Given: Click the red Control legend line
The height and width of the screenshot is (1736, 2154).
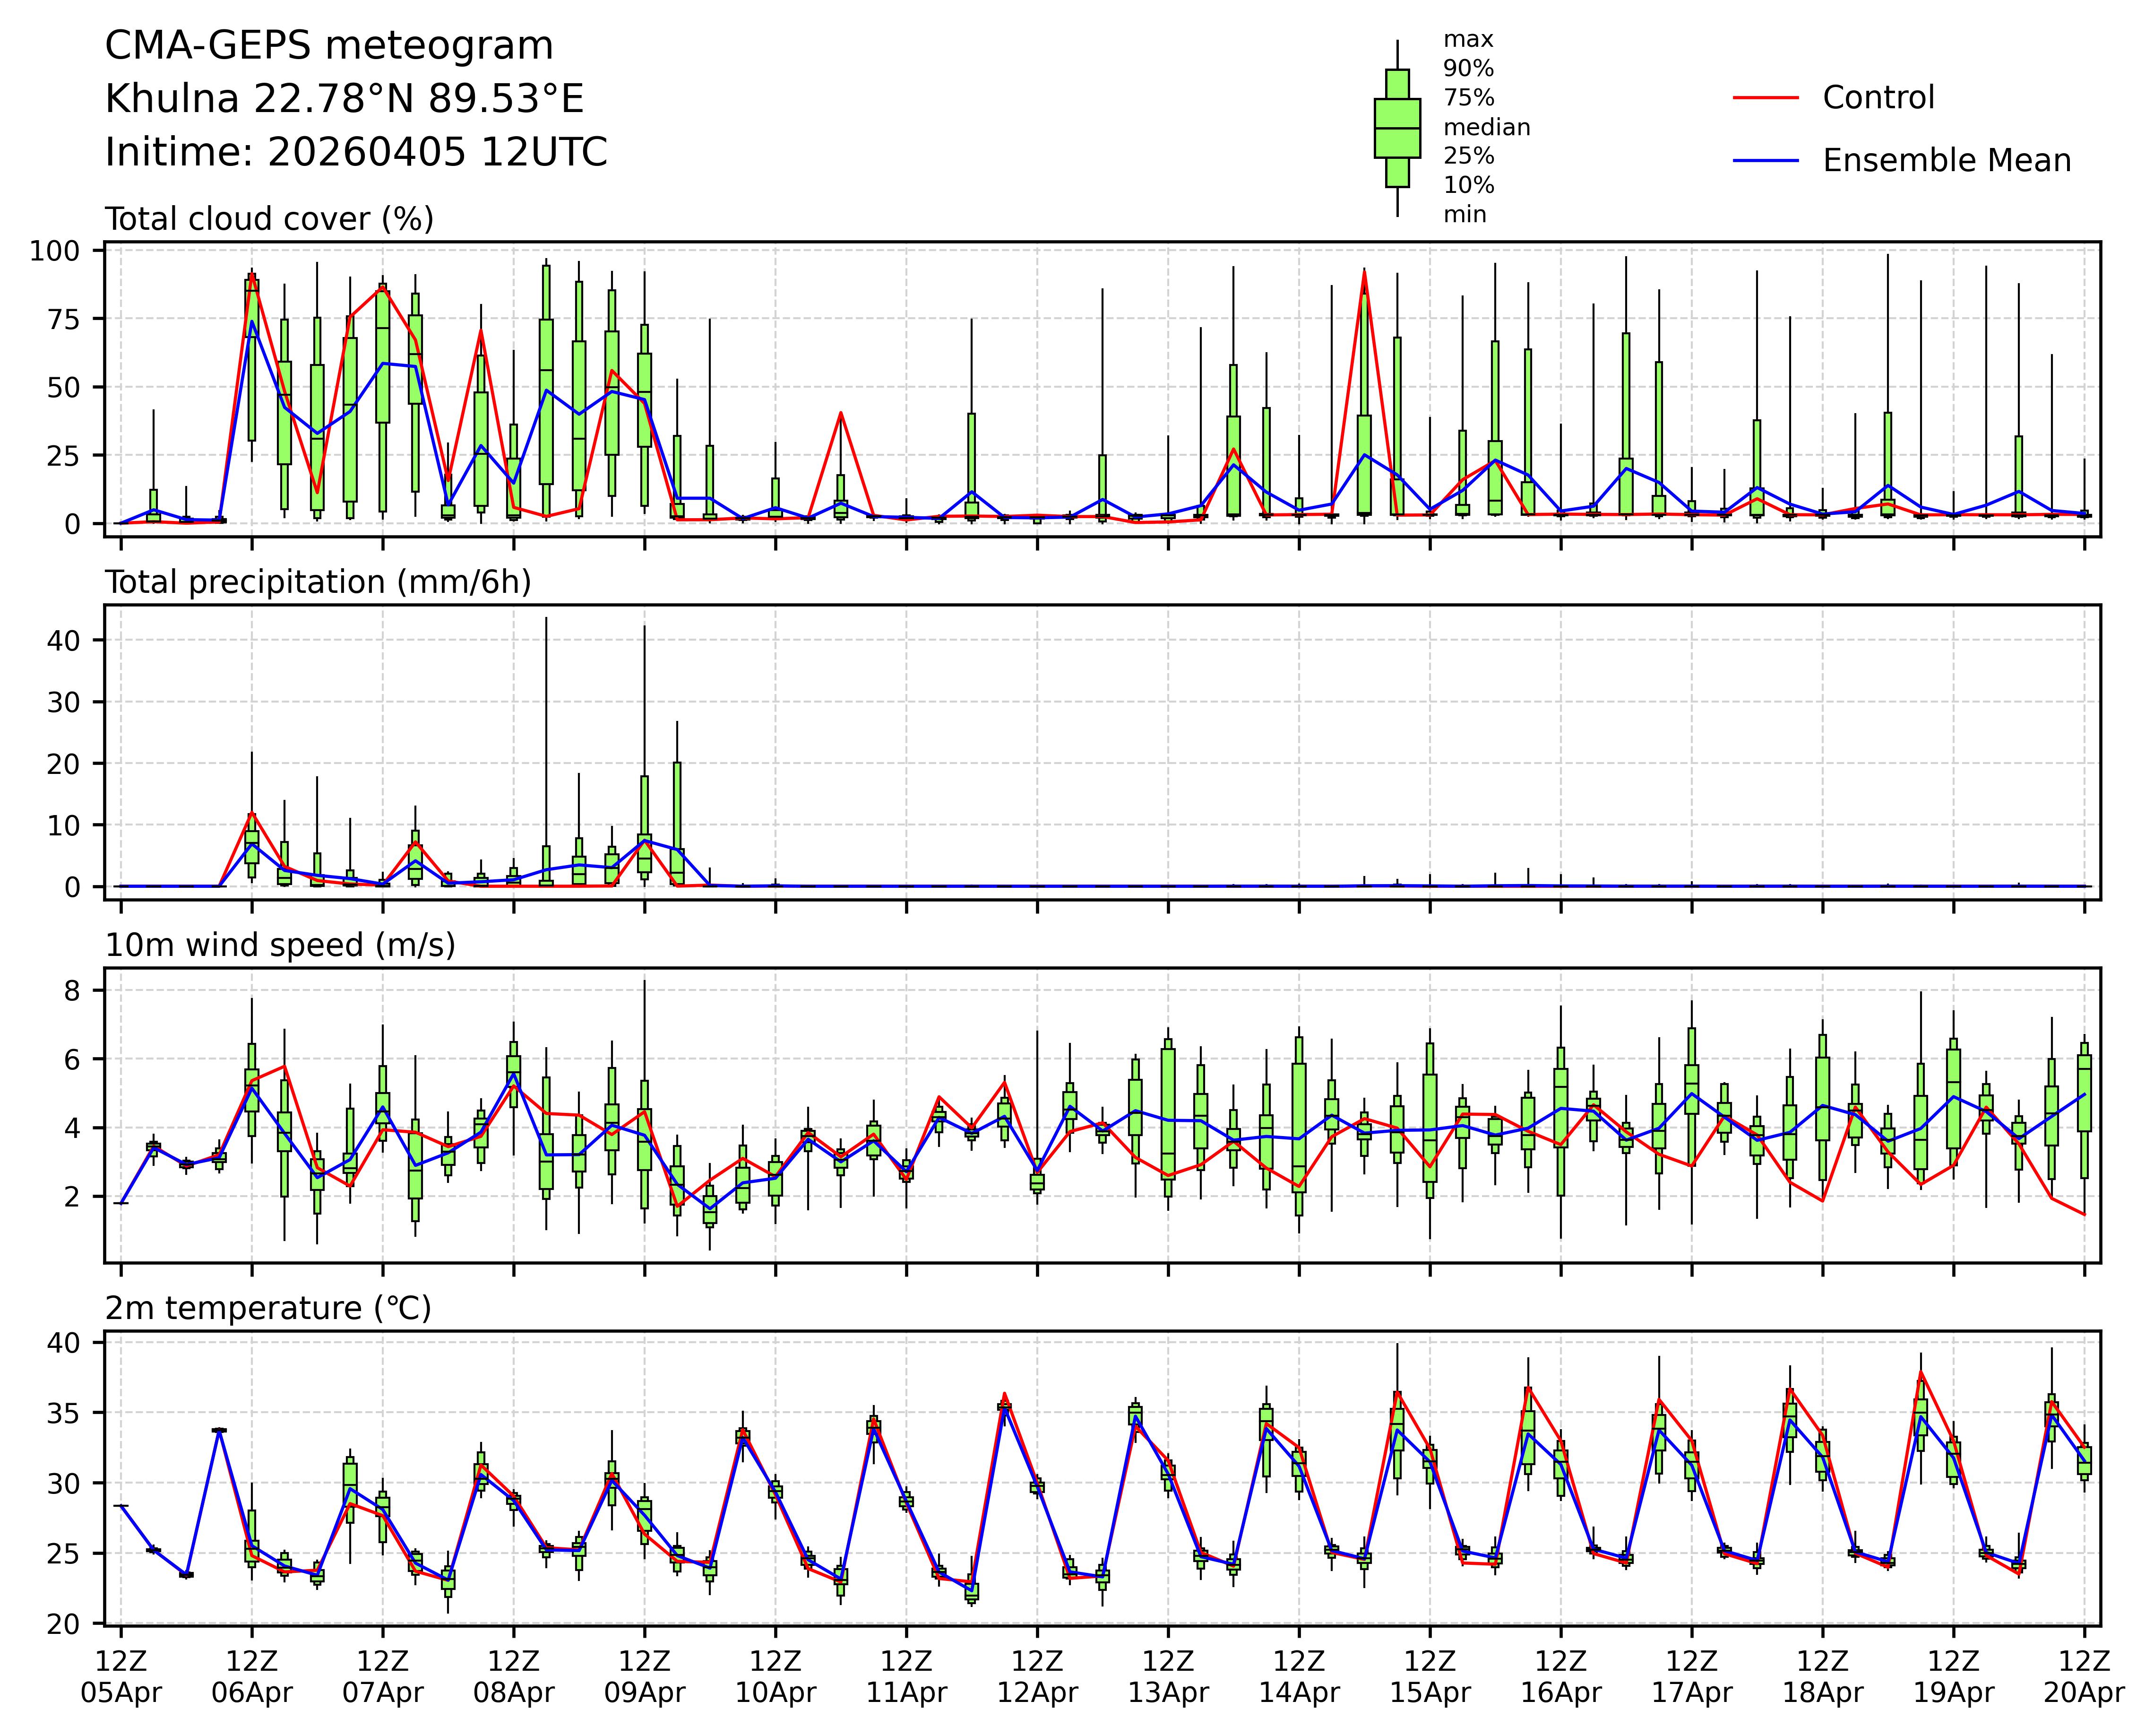Looking at the screenshot, I should (1765, 98).
